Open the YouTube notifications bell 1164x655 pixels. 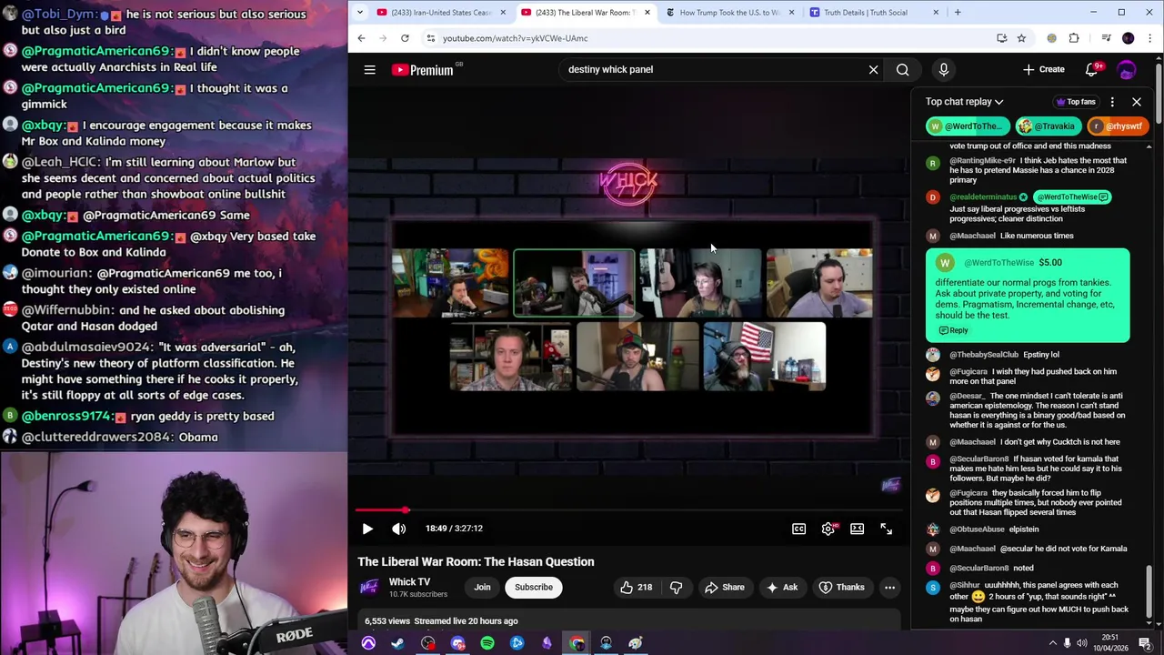coord(1092,69)
